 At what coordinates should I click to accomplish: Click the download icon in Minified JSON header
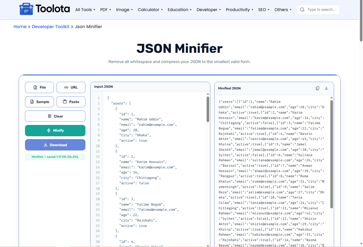click(x=326, y=88)
